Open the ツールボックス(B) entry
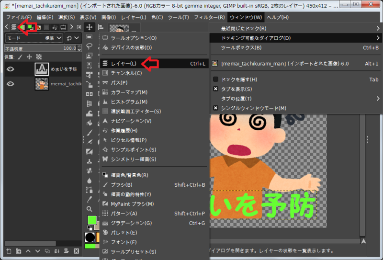This screenshot has width=383, height=260. [296, 48]
